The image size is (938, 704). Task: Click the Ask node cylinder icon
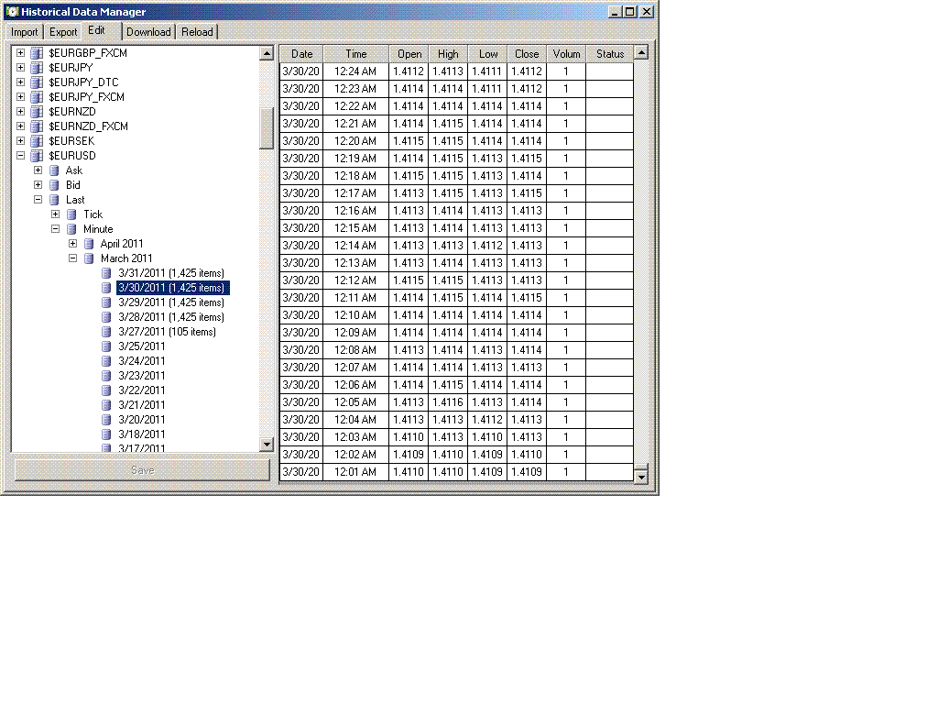coord(54,170)
